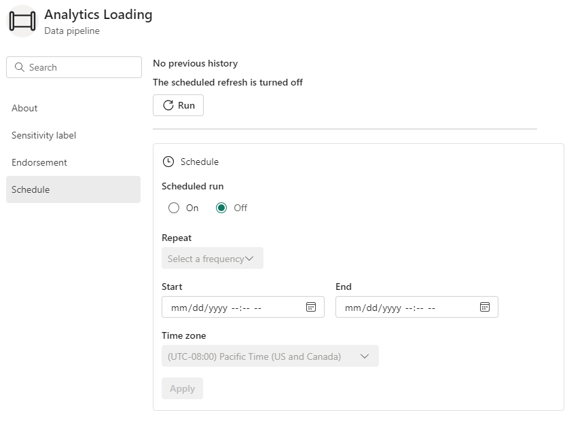The image size is (584, 442).
Task: Click the refresh arrow icon on Run
Action: (168, 105)
